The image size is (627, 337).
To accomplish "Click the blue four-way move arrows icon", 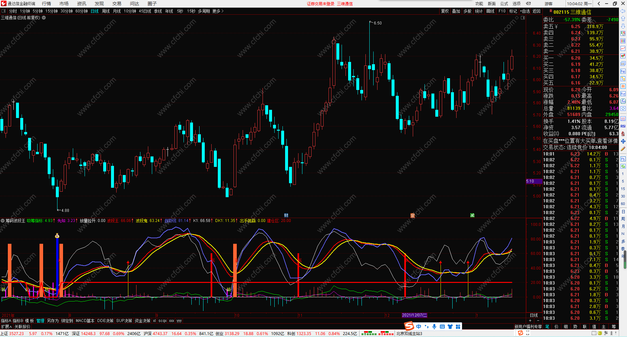I will [623, 141].
